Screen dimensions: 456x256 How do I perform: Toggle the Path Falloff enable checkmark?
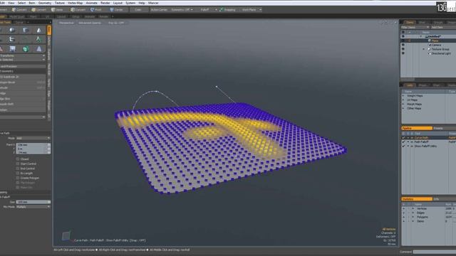(403, 142)
